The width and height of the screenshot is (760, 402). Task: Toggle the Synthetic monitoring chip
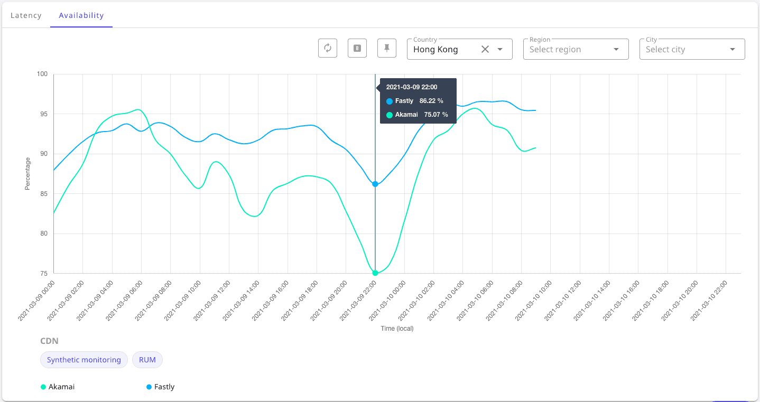[84, 360]
